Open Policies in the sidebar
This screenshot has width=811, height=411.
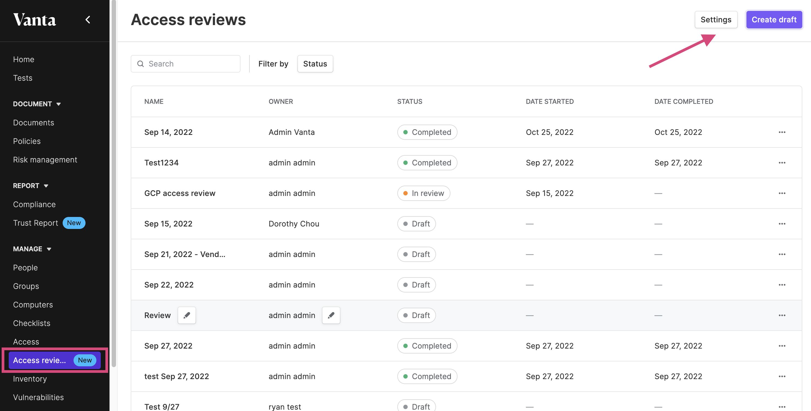point(27,141)
